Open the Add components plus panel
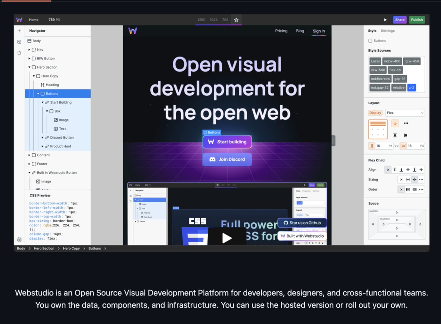441x324 pixels. (x=19, y=31)
